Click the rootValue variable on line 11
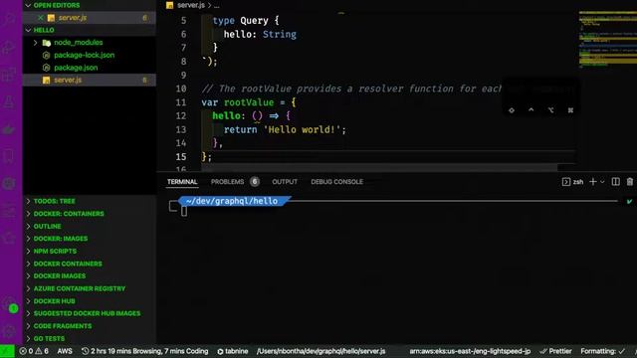637x358 pixels. tap(249, 102)
